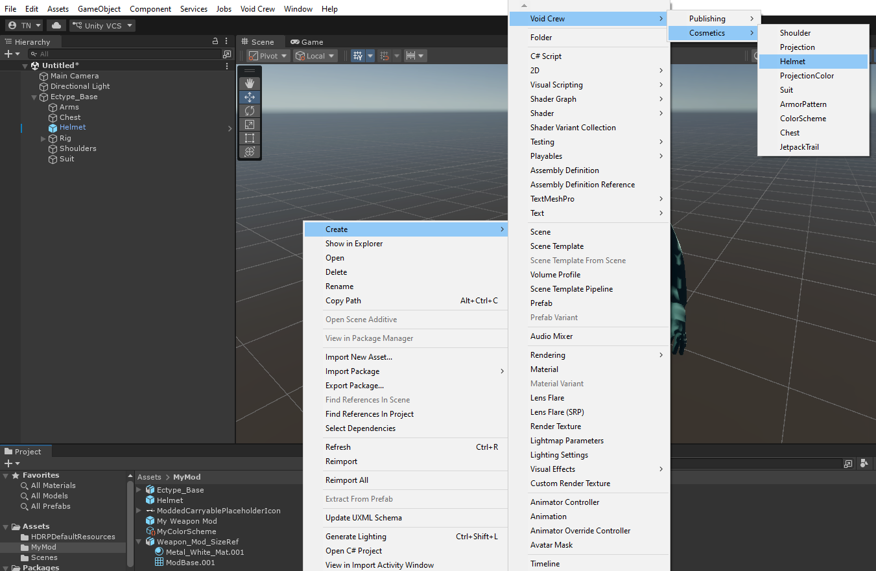Collapse the Assets folder tree
This screenshot has height=571, width=876.
pyautogui.click(x=6, y=526)
